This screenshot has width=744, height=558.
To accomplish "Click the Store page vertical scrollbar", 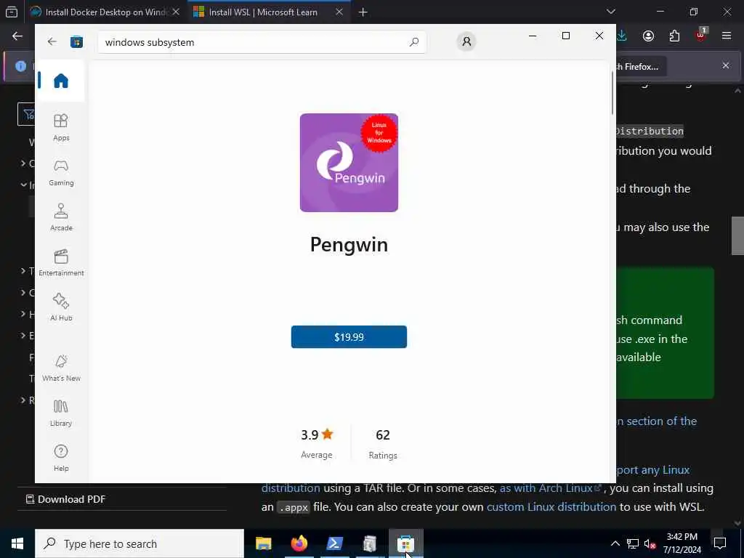I will point(612,92).
